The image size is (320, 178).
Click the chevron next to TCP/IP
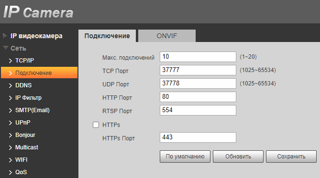click(x=11, y=61)
